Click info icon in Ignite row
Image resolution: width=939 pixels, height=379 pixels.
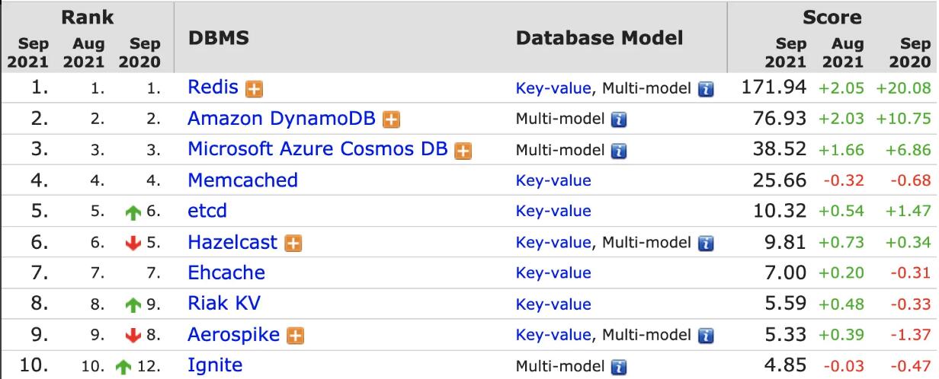tap(618, 366)
